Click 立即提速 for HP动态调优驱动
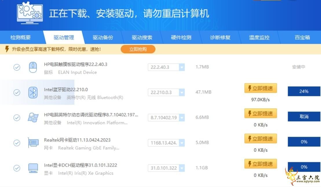This screenshot has width=321, height=187. tap(261, 114)
